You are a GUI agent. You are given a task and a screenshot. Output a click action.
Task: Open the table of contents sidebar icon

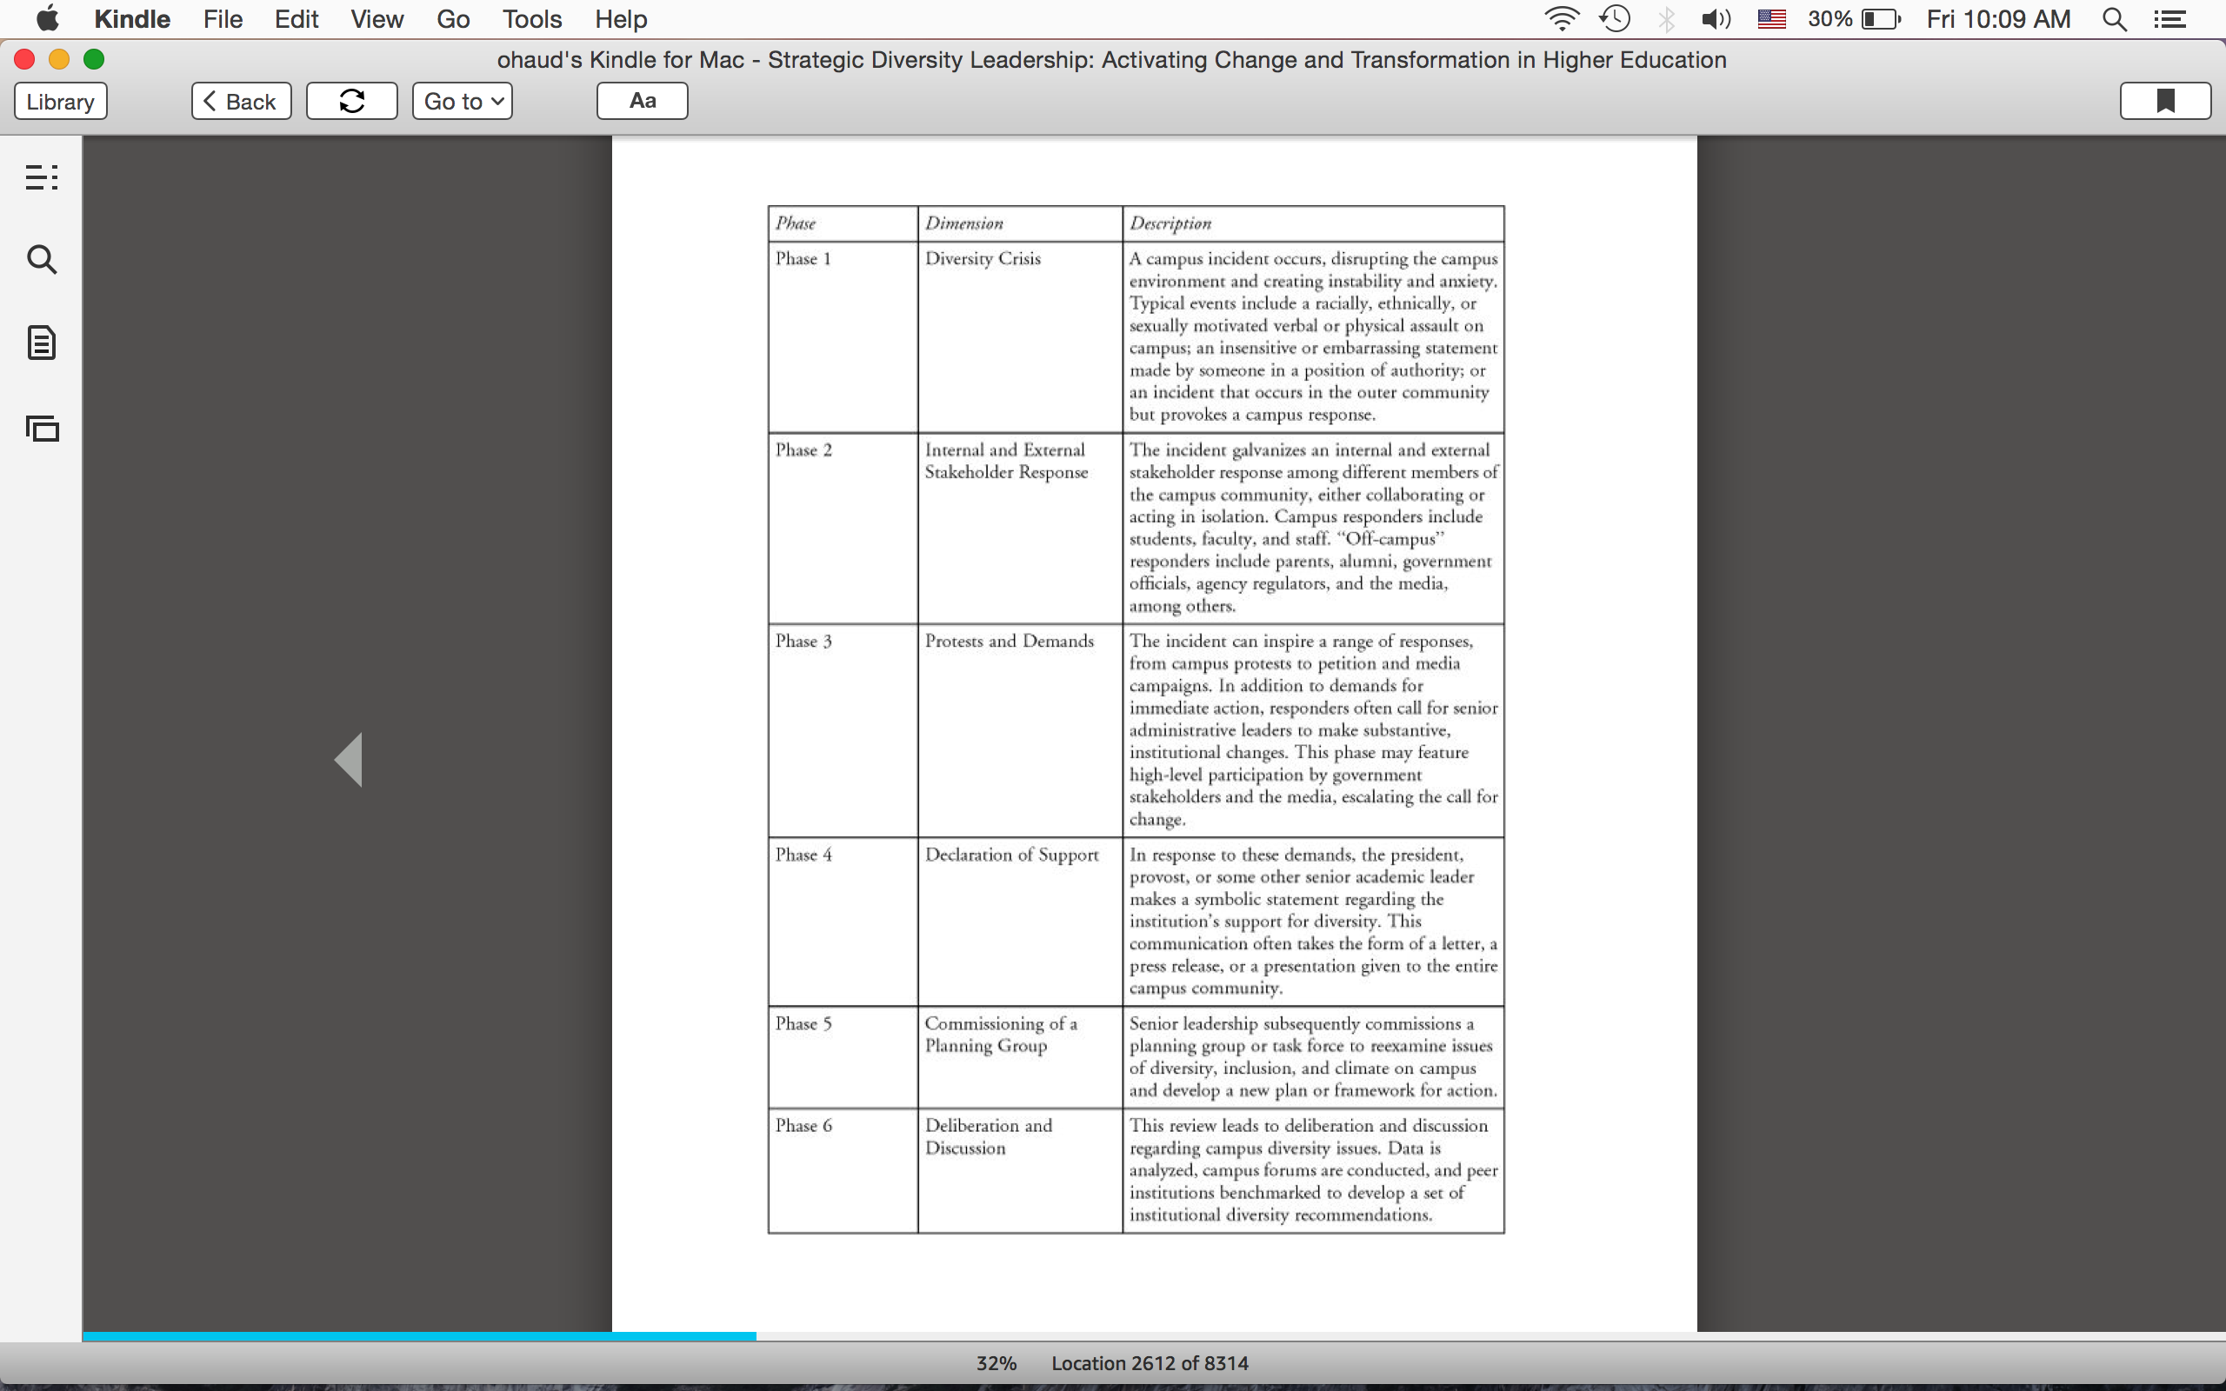tap(42, 176)
